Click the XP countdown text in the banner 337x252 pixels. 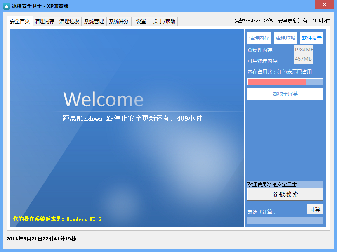coord(132,119)
